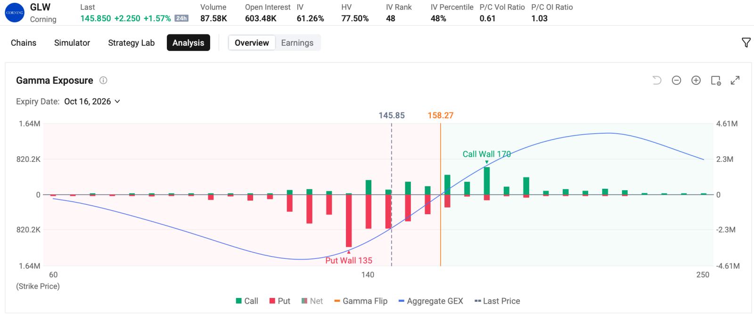Click the tallest green call bar at 170

[x=487, y=181]
